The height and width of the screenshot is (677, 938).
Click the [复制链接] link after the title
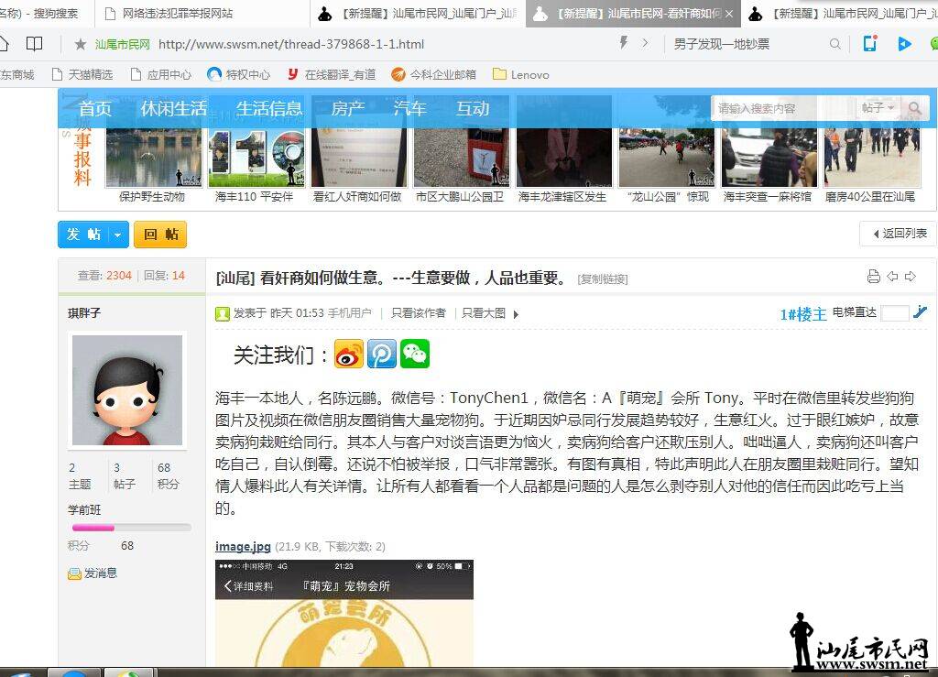click(603, 278)
